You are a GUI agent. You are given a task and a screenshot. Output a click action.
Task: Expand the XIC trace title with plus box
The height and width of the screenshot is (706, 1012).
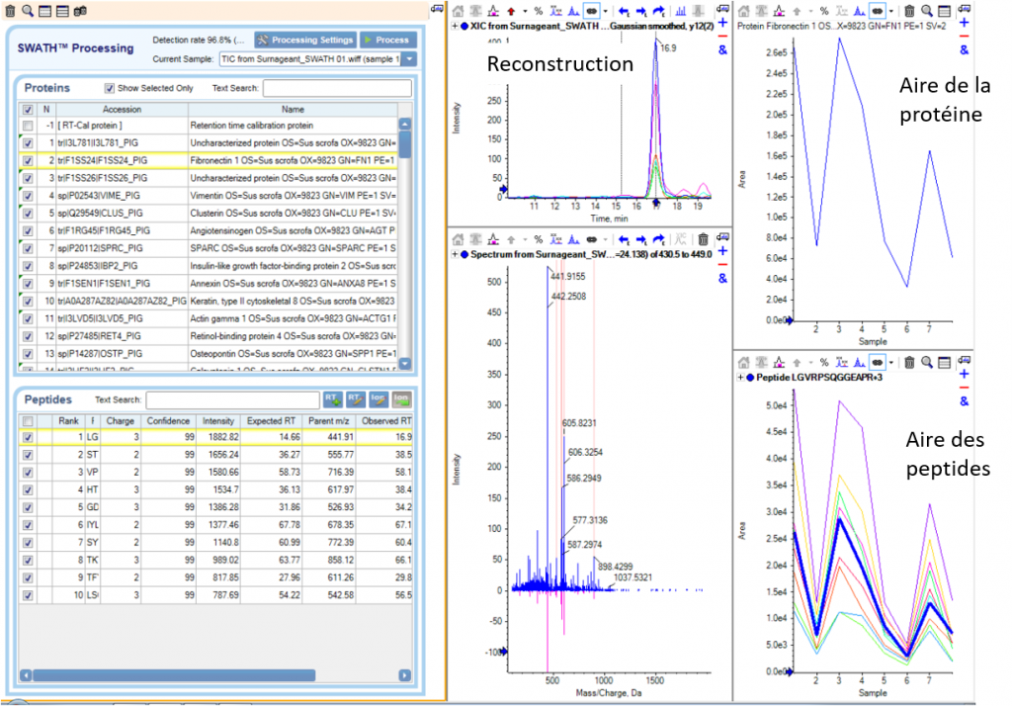tap(456, 27)
